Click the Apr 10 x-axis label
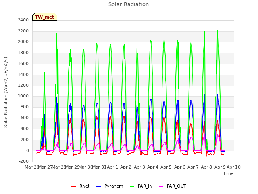Screen dimensions: 258x194 (234, 167)
